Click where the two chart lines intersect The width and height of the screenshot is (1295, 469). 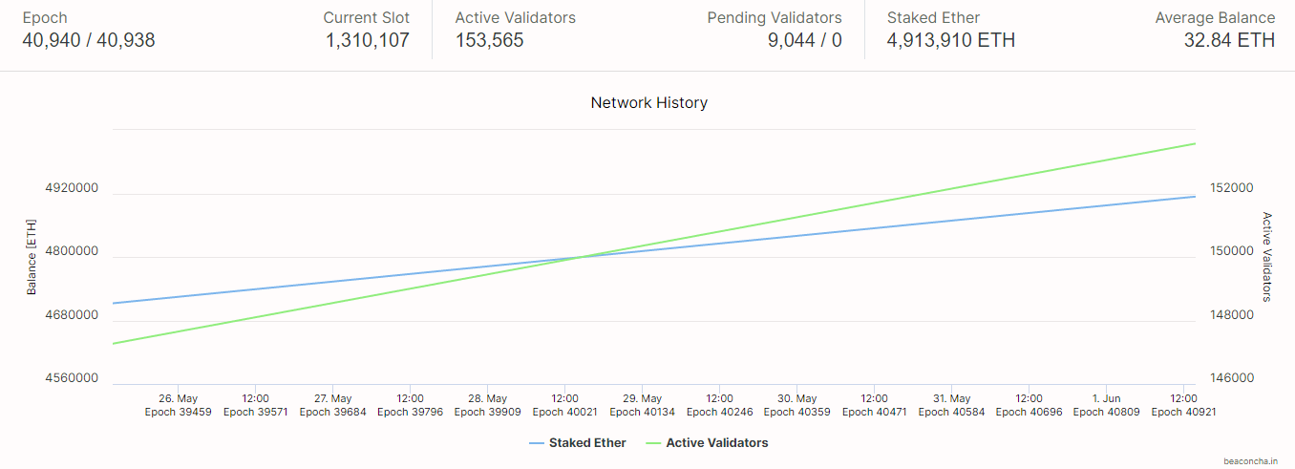coord(579,257)
